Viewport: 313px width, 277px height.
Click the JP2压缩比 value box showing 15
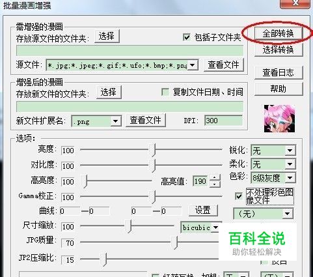(x=68, y=260)
